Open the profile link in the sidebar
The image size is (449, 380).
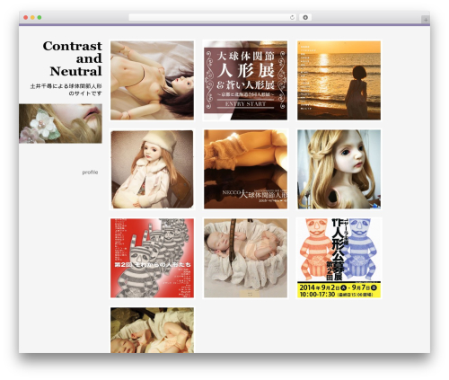tap(90, 172)
